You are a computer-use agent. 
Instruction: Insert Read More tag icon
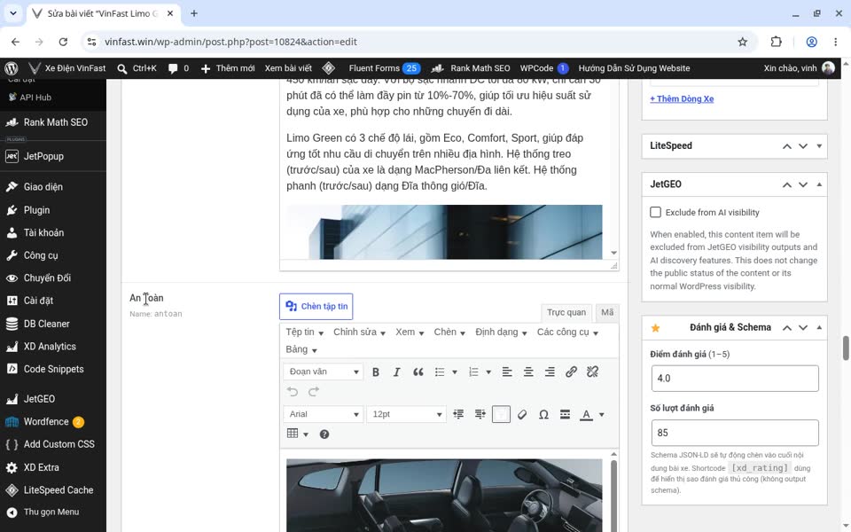(565, 414)
